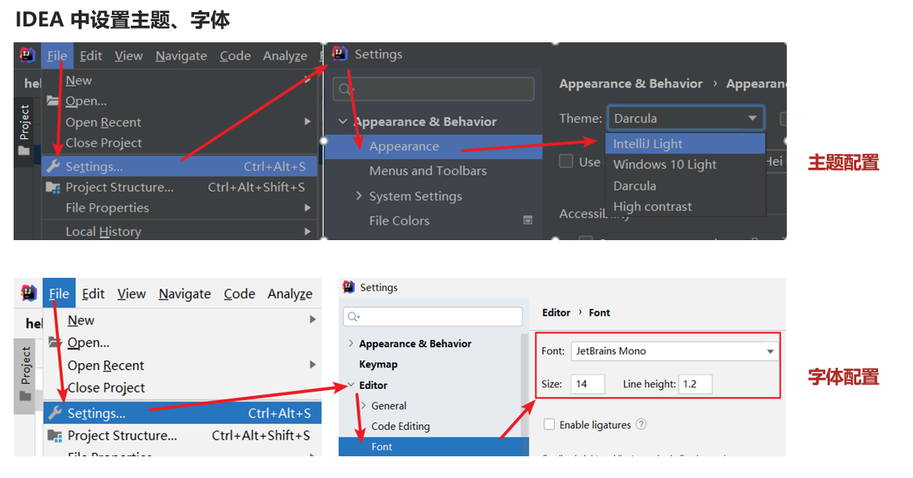Click the help icon beside Enable ligatures

pyautogui.click(x=641, y=424)
